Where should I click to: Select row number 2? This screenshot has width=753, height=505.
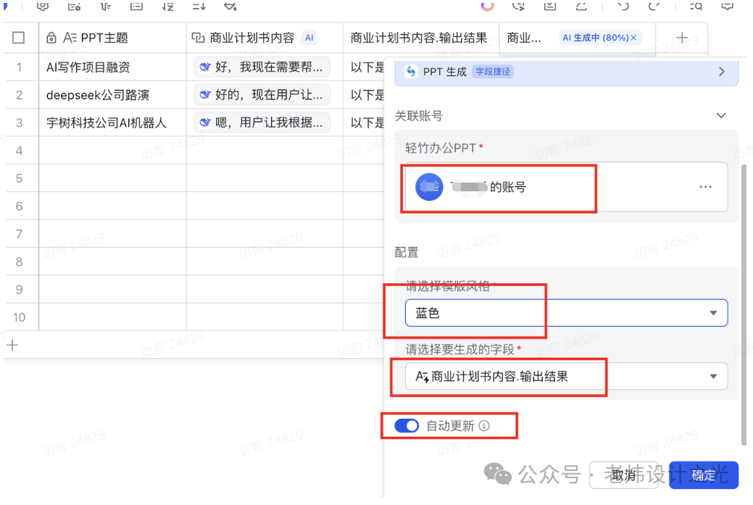click(20, 95)
